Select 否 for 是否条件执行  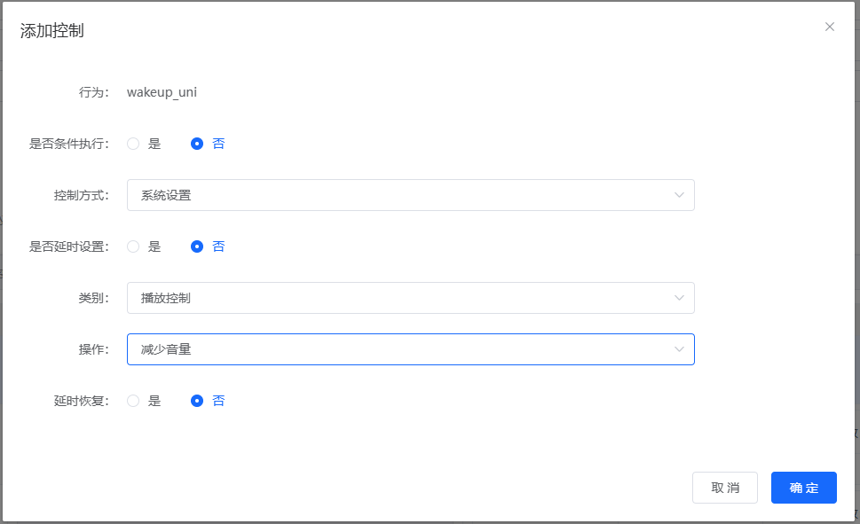[198, 144]
